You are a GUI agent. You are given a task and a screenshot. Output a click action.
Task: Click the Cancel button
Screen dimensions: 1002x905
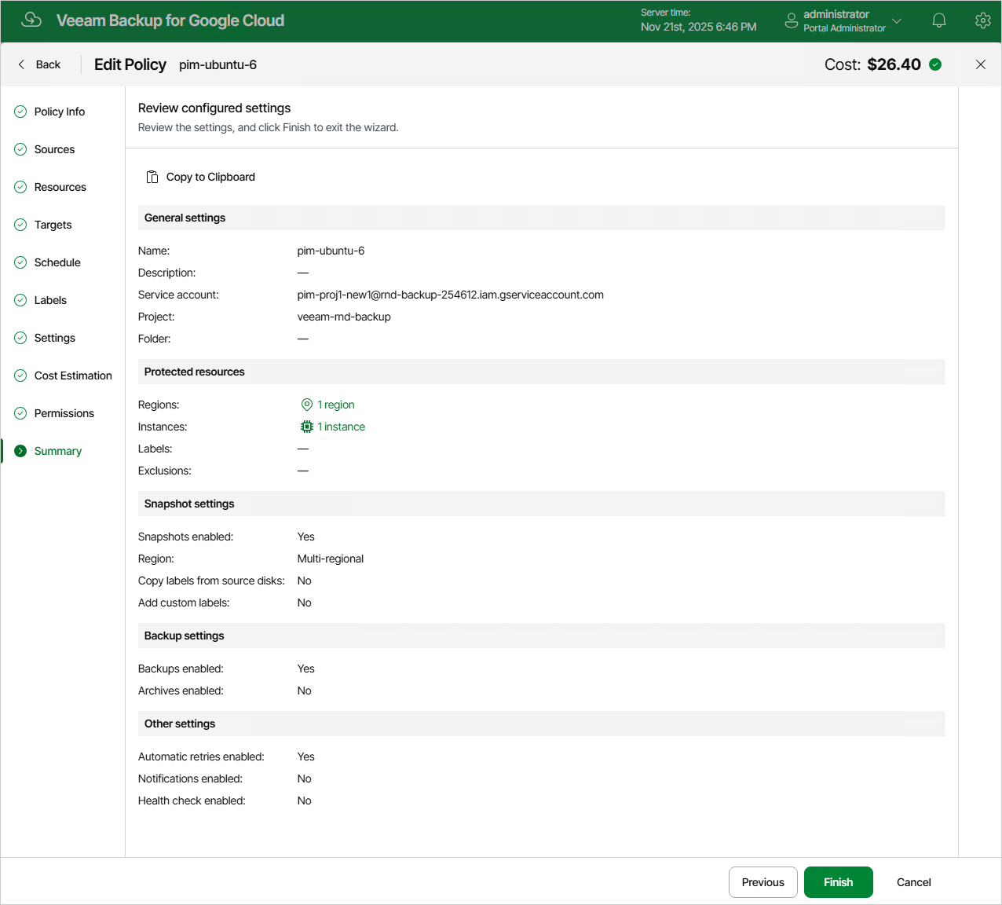914,882
